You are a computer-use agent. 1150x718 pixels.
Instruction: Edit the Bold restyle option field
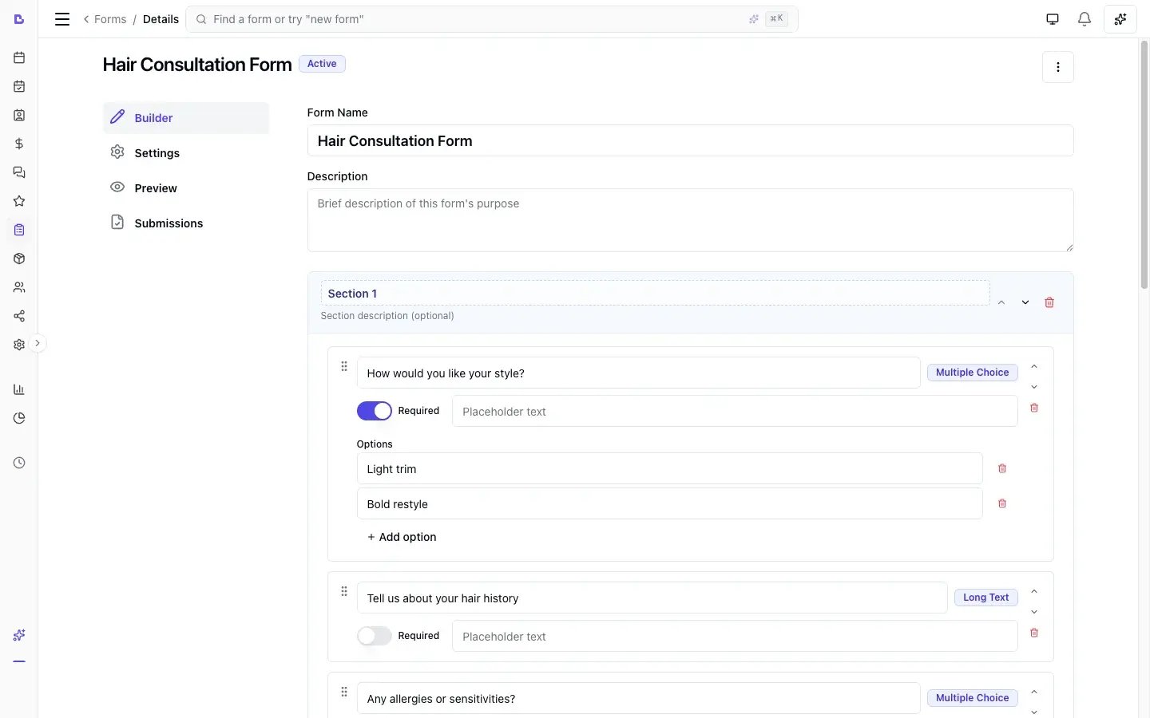[x=669, y=503]
